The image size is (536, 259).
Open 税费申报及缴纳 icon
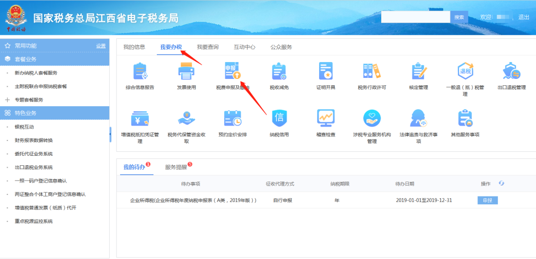[x=232, y=72]
